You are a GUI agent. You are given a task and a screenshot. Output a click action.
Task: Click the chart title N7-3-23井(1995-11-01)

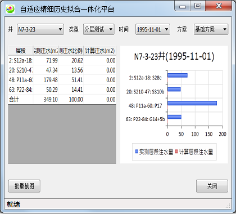(174, 56)
